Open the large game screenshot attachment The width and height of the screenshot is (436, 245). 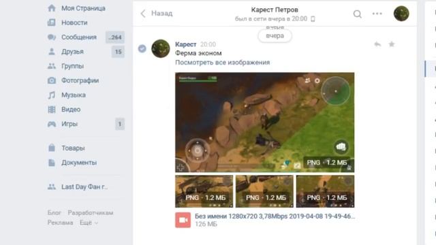click(x=265, y=122)
